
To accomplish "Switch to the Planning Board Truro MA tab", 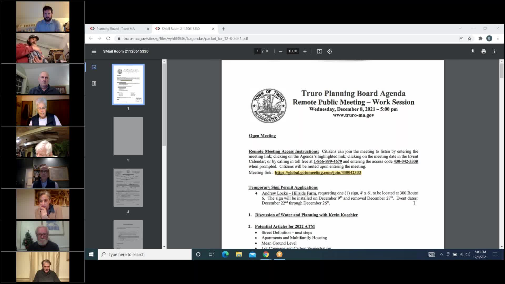I will [117, 29].
